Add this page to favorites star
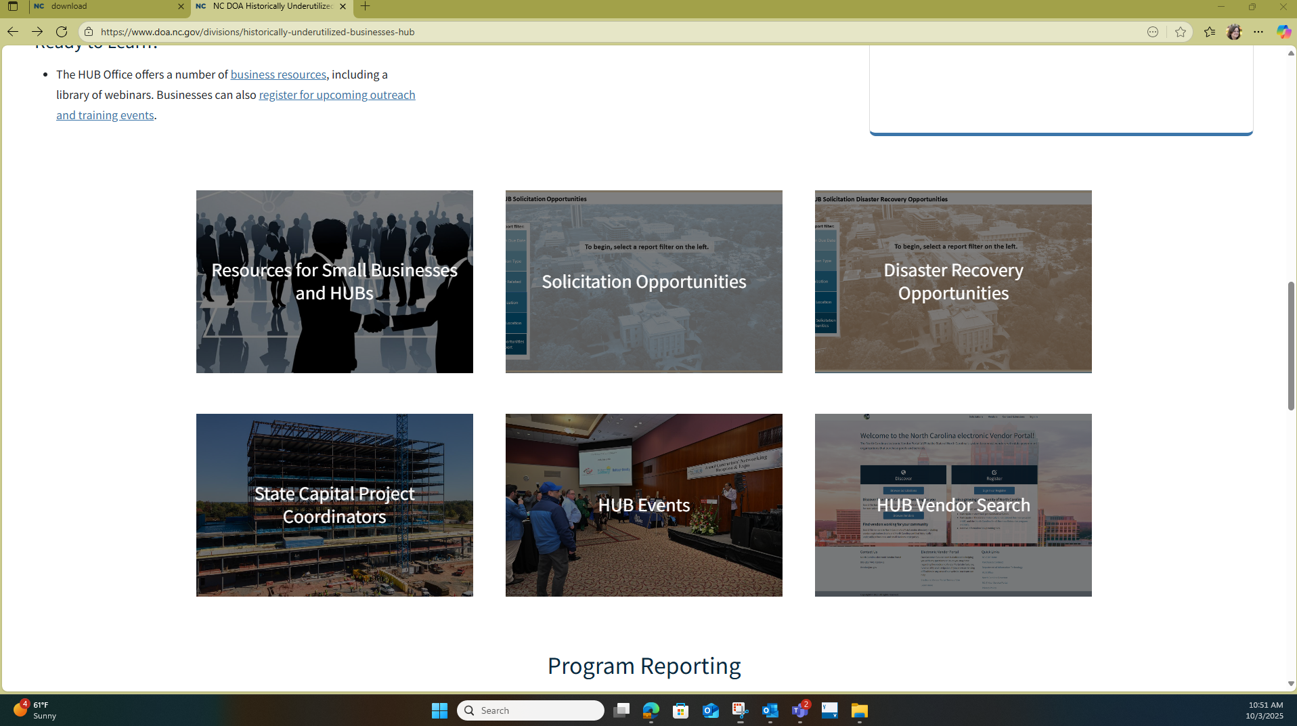The height and width of the screenshot is (726, 1297). pyautogui.click(x=1181, y=32)
